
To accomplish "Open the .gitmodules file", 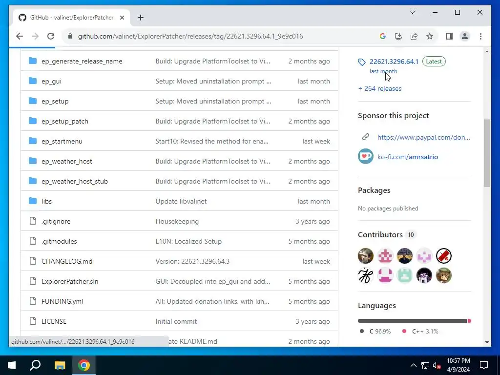I will click(x=59, y=241).
